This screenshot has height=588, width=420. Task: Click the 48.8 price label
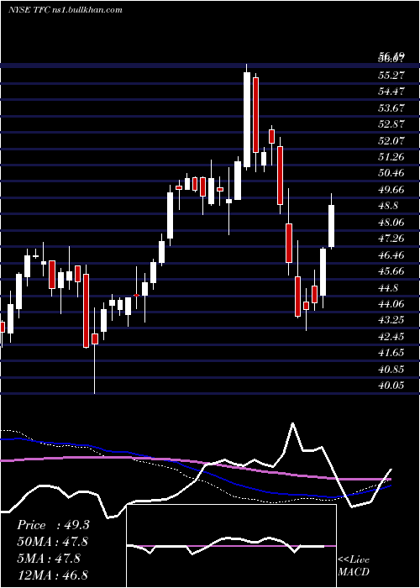pos(389,206)
